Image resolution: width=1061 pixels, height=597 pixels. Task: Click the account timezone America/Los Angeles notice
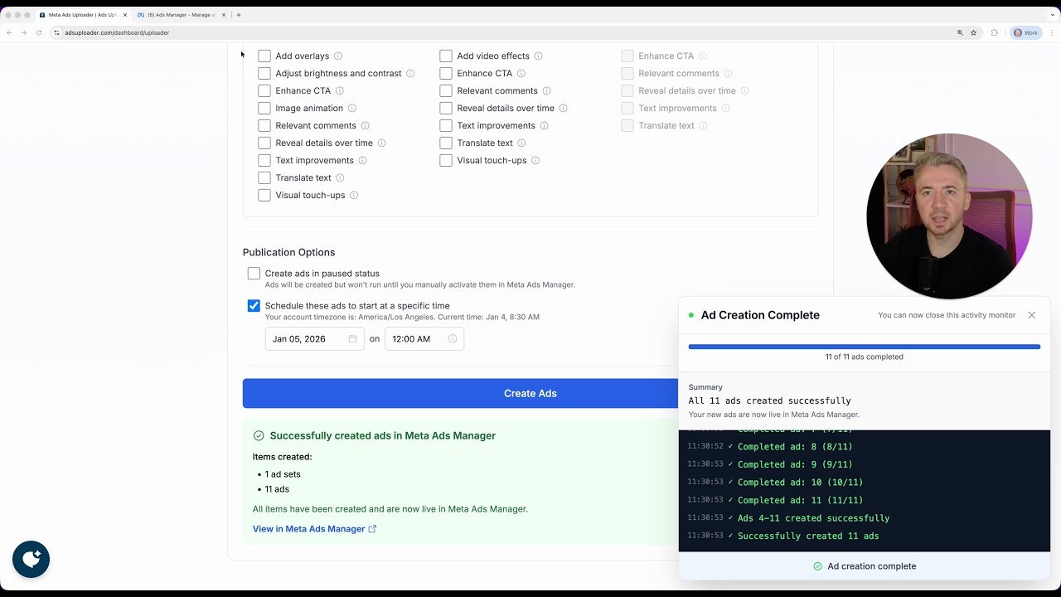402,318
